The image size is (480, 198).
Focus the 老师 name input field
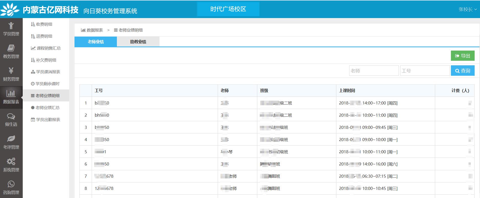[374, 71]
